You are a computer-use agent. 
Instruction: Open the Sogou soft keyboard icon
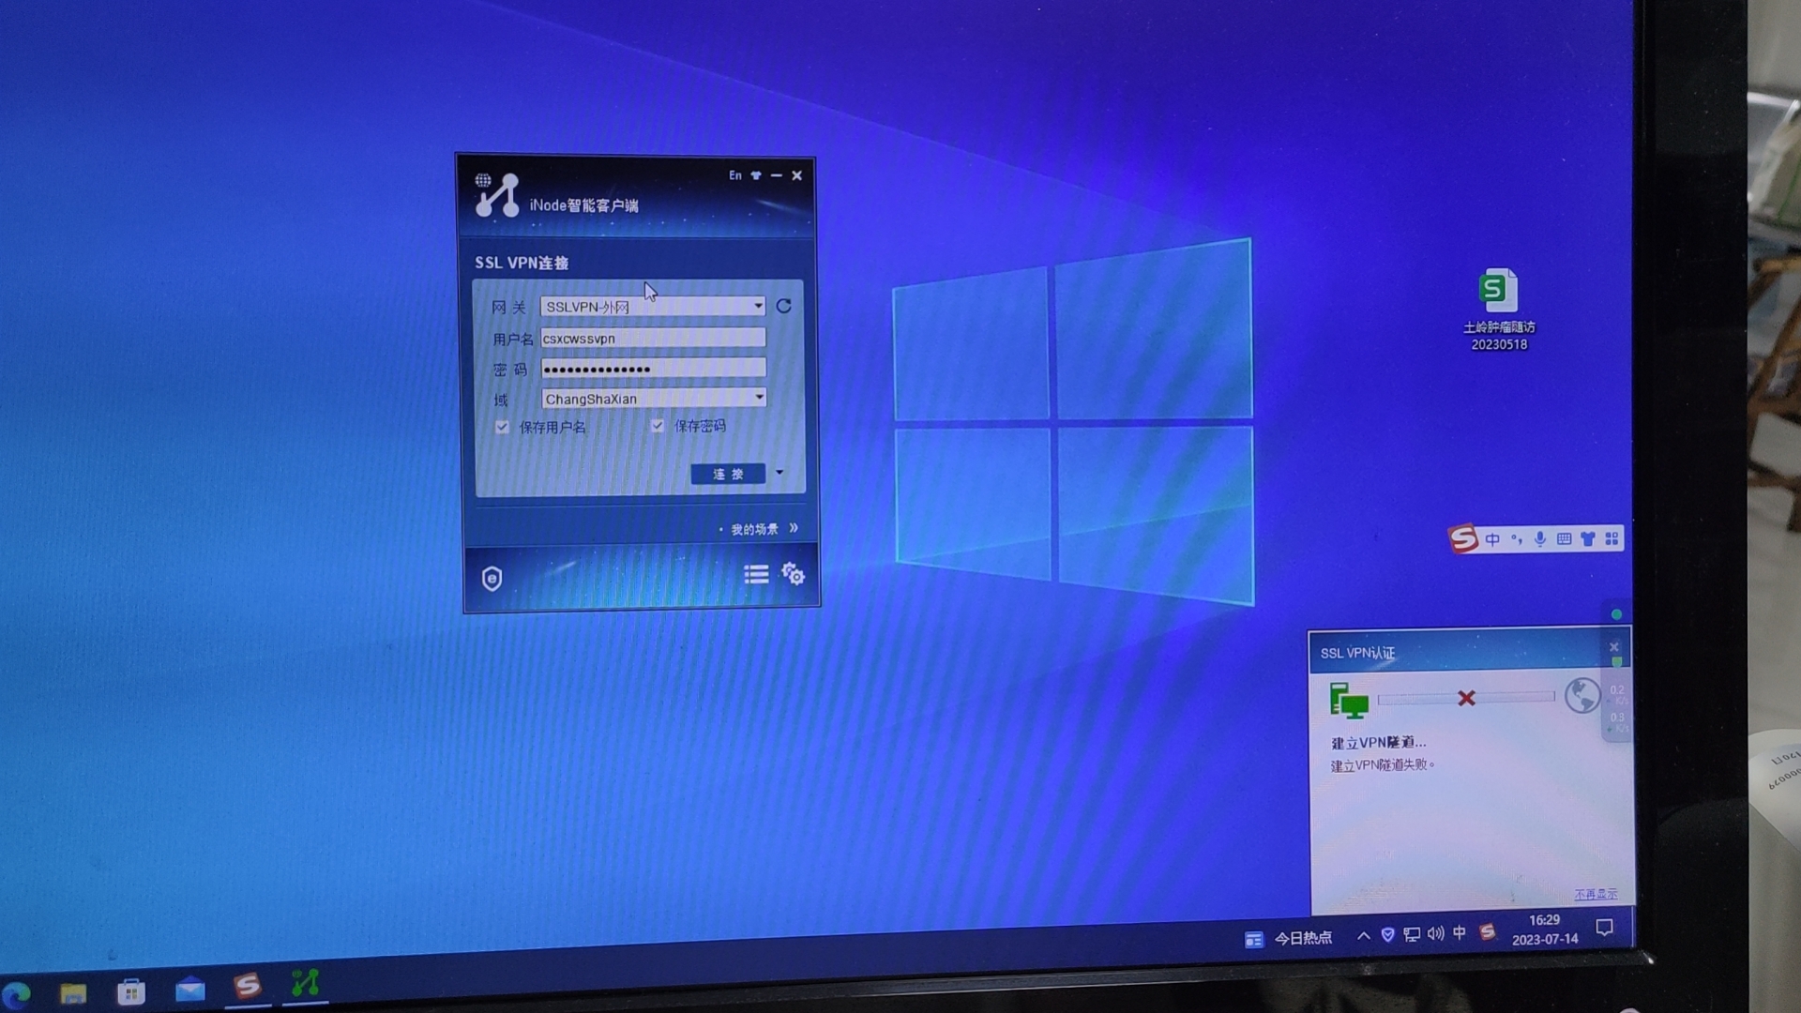1564,538
